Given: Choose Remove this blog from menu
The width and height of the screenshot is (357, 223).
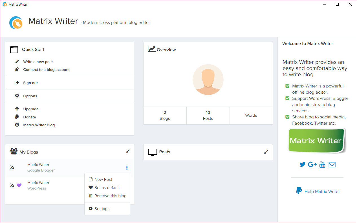Looking at the screenshot, I should (107, 196).
